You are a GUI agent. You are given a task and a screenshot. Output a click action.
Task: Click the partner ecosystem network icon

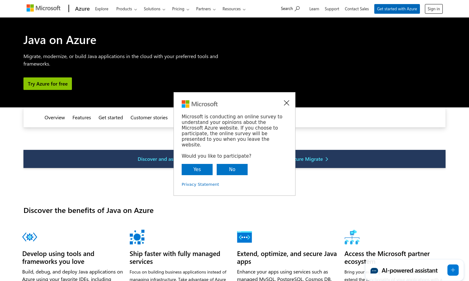[x=352, y=237]
